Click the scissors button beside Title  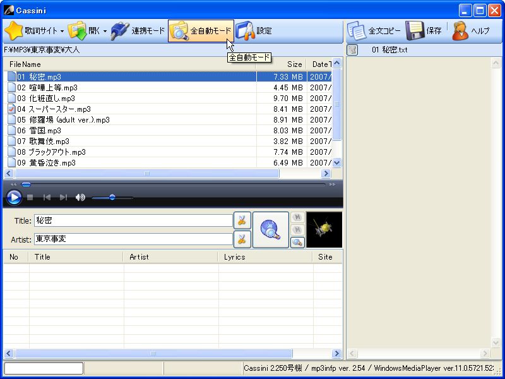click(x=242, y=220)
